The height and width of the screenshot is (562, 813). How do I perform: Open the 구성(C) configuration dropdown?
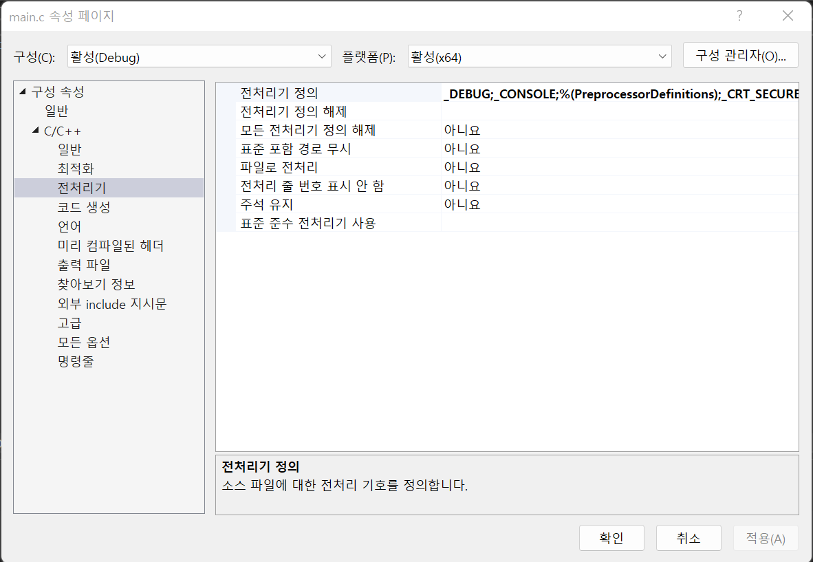(199, 56)
